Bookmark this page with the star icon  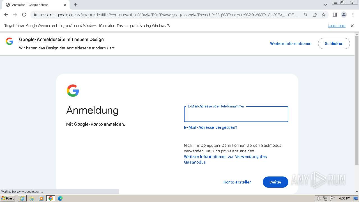324,15
